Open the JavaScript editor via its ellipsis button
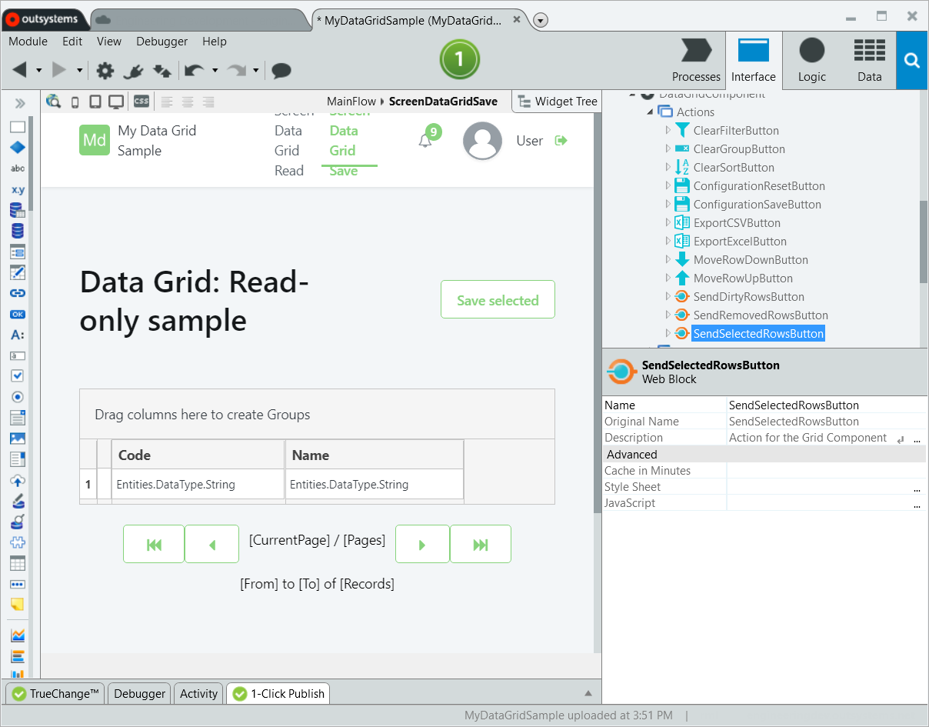Viewport: 929px width, 727px height. pos(917,503)
